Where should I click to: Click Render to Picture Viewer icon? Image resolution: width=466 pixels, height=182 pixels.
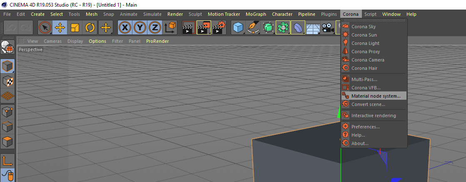point(204,28)
